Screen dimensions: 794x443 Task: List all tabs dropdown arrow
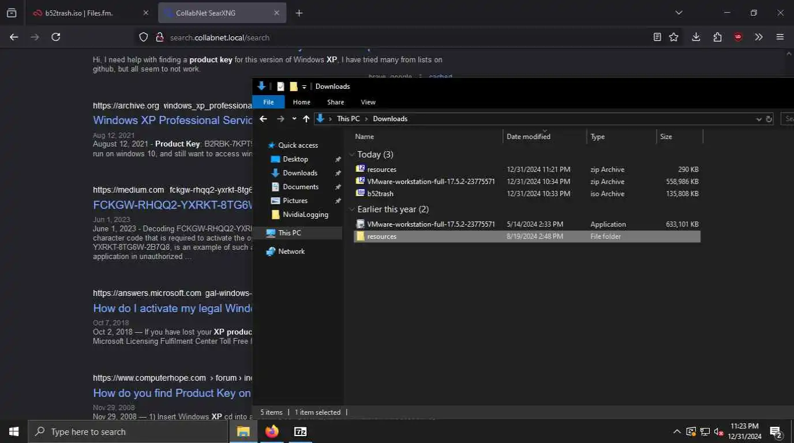(679, 13)
